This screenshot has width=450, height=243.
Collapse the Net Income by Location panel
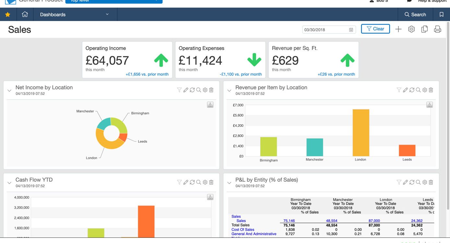[9, 91]
